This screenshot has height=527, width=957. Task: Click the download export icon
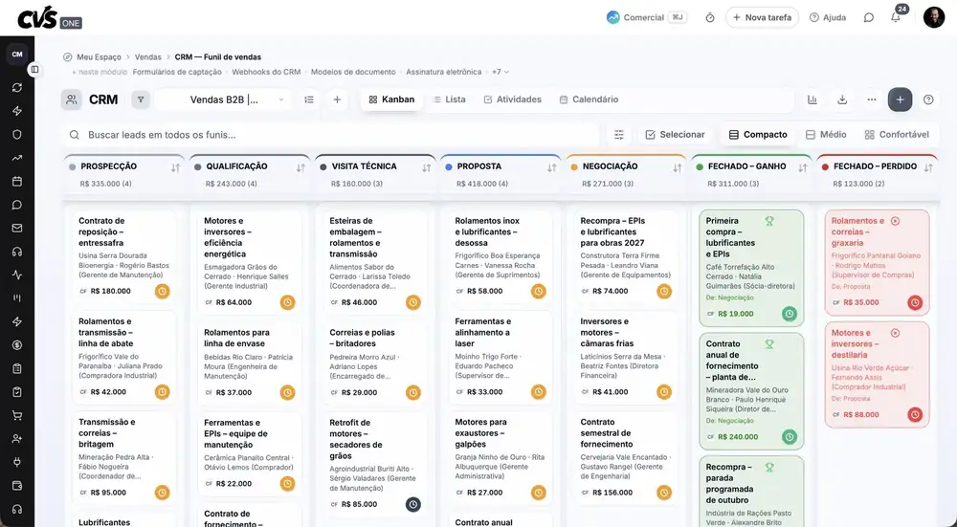(842, 99)
